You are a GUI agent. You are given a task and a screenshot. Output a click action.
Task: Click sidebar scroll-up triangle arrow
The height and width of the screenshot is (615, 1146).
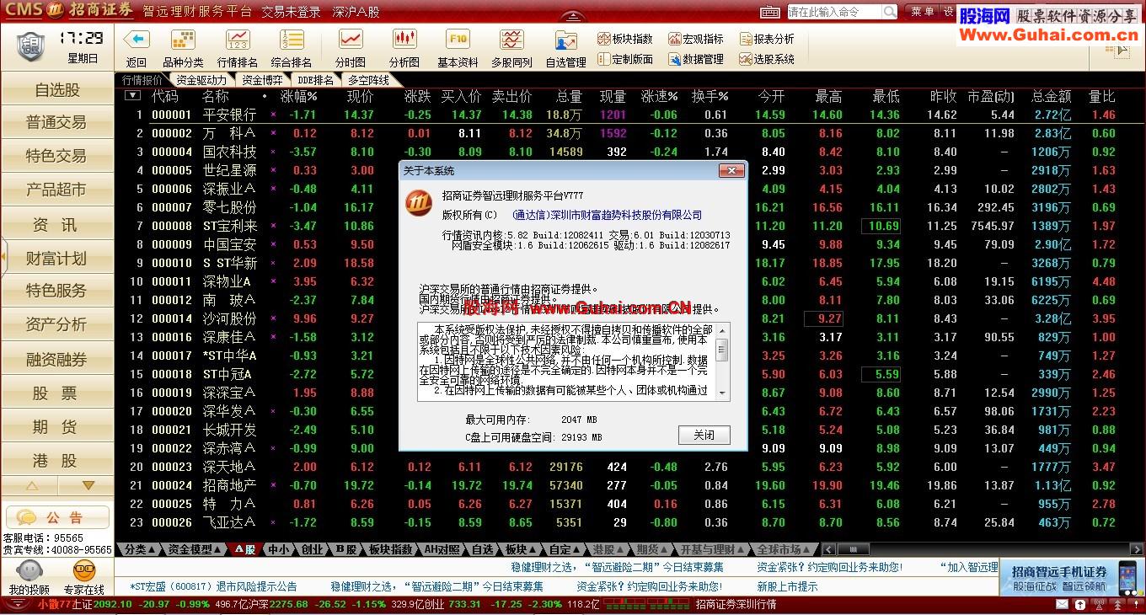pyautogui.click(x=31, y=486)
